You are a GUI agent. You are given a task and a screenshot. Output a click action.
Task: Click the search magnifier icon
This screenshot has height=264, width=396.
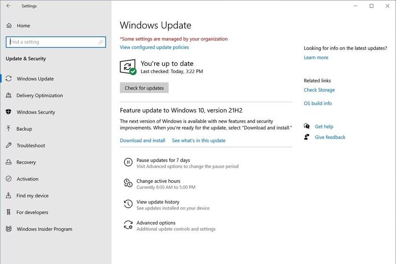click(x=101, y=42)
